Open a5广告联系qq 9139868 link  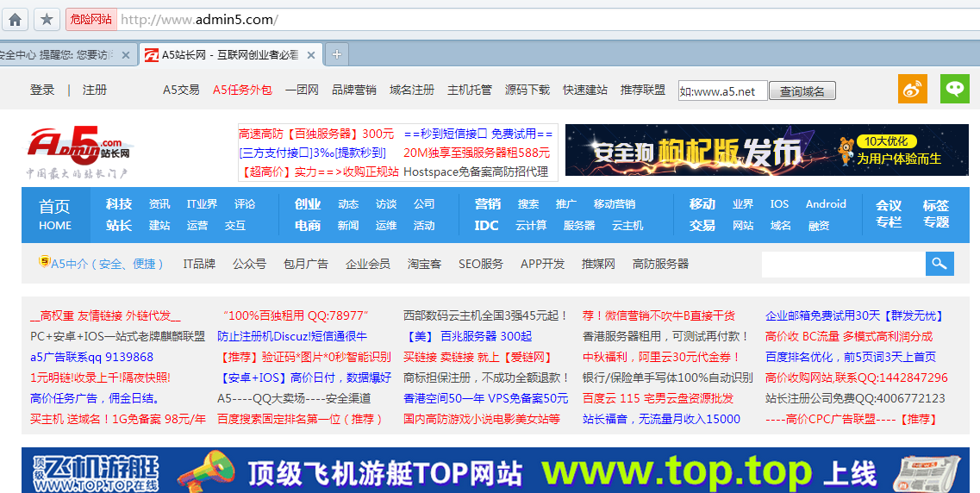click(x=92, y=357)
